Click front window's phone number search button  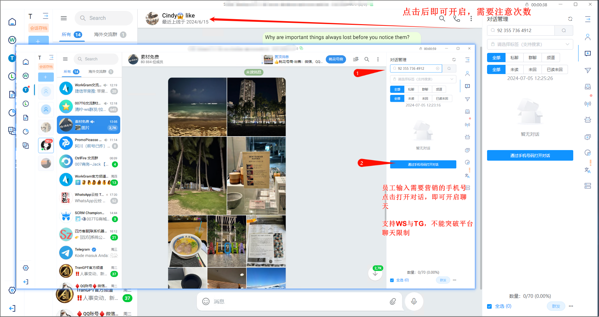[x=449, y=68]
